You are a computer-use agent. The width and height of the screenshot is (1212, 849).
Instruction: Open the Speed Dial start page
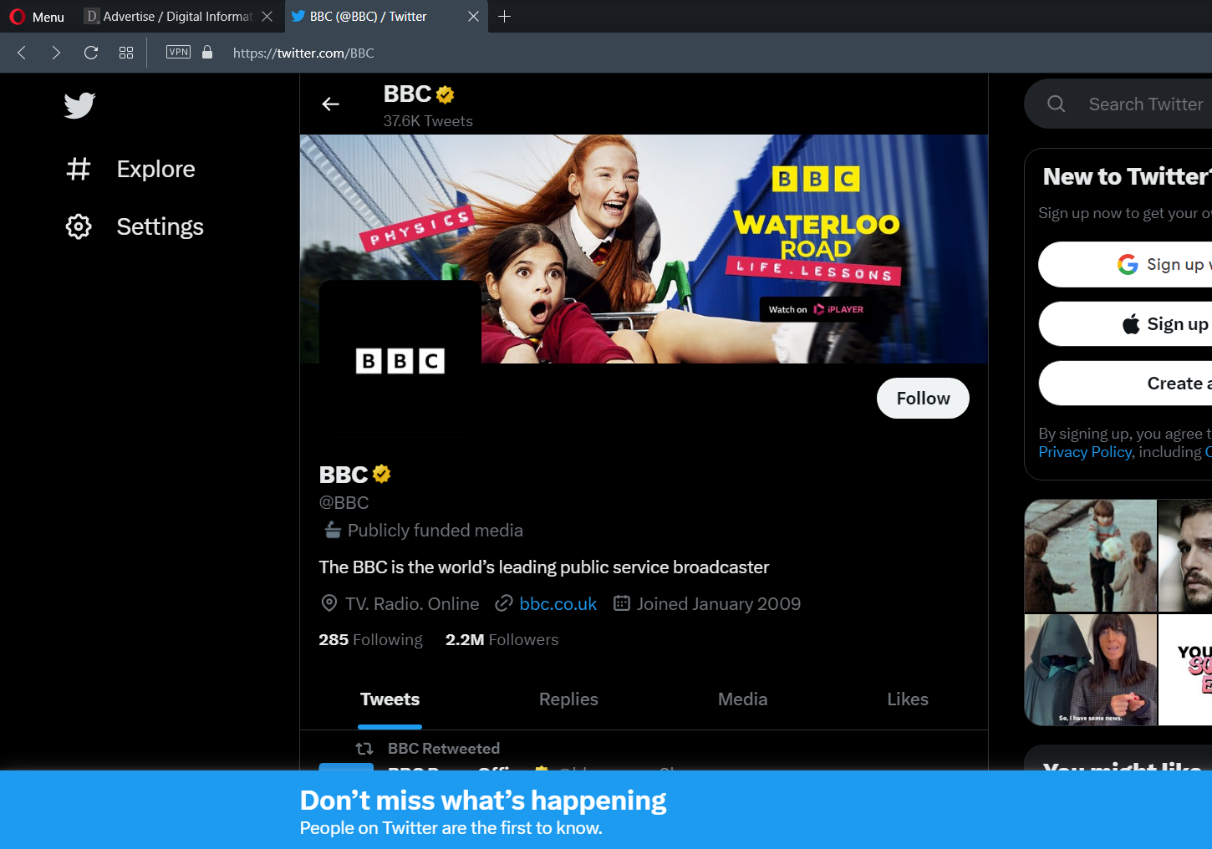(x=126, y=53)
